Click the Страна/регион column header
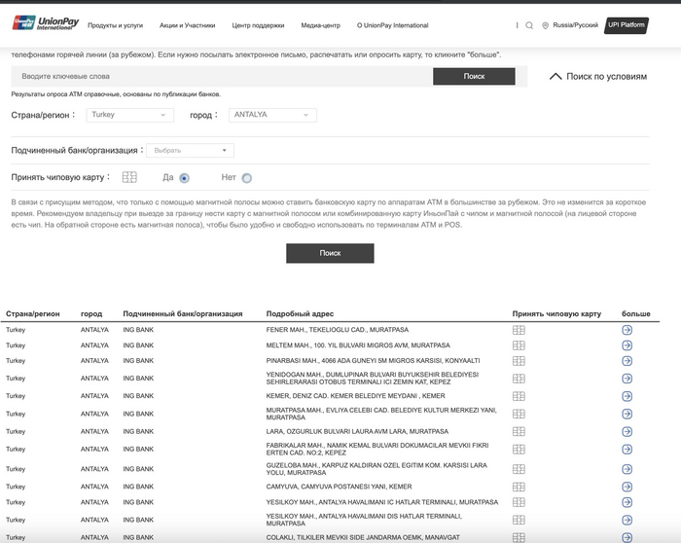 [33, 313]
